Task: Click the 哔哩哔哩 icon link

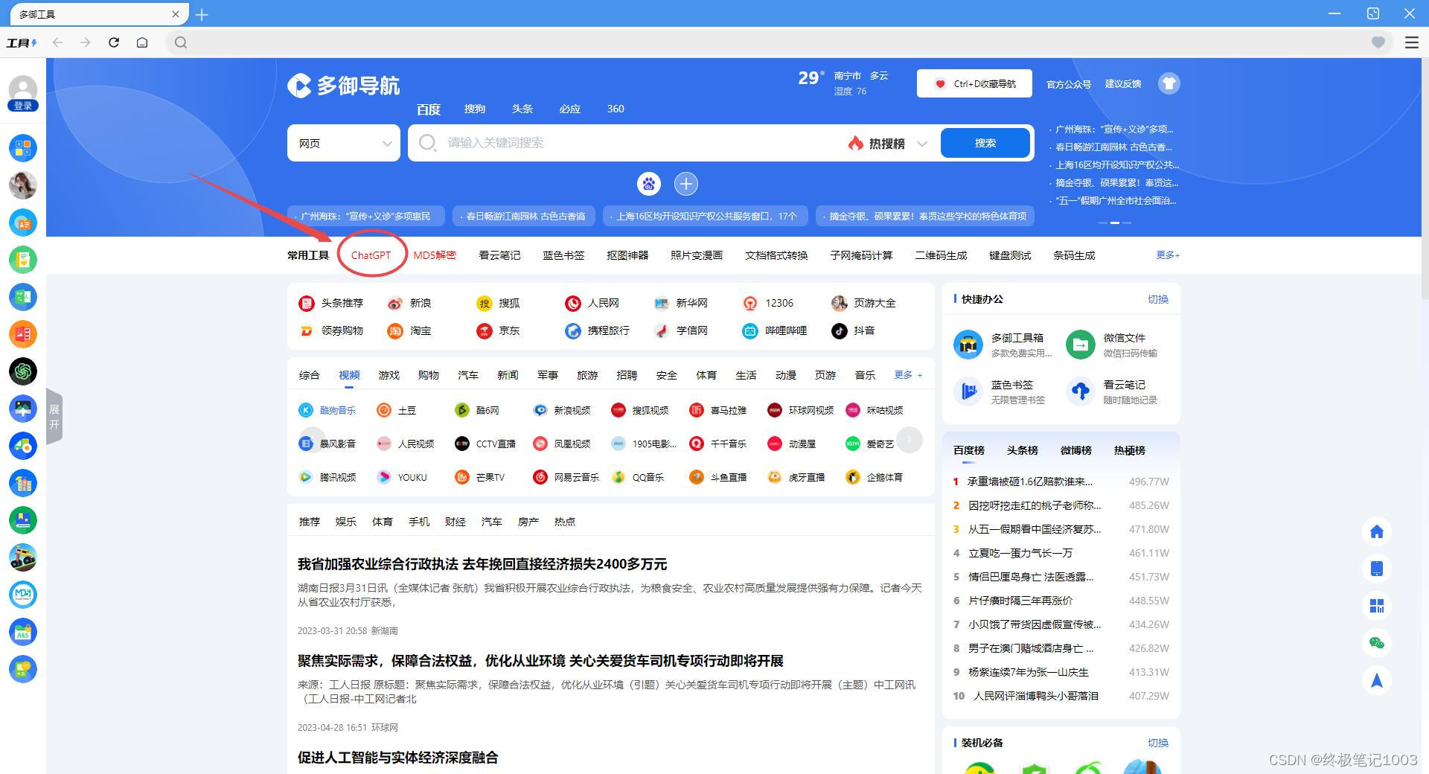Action: [750, 330]
